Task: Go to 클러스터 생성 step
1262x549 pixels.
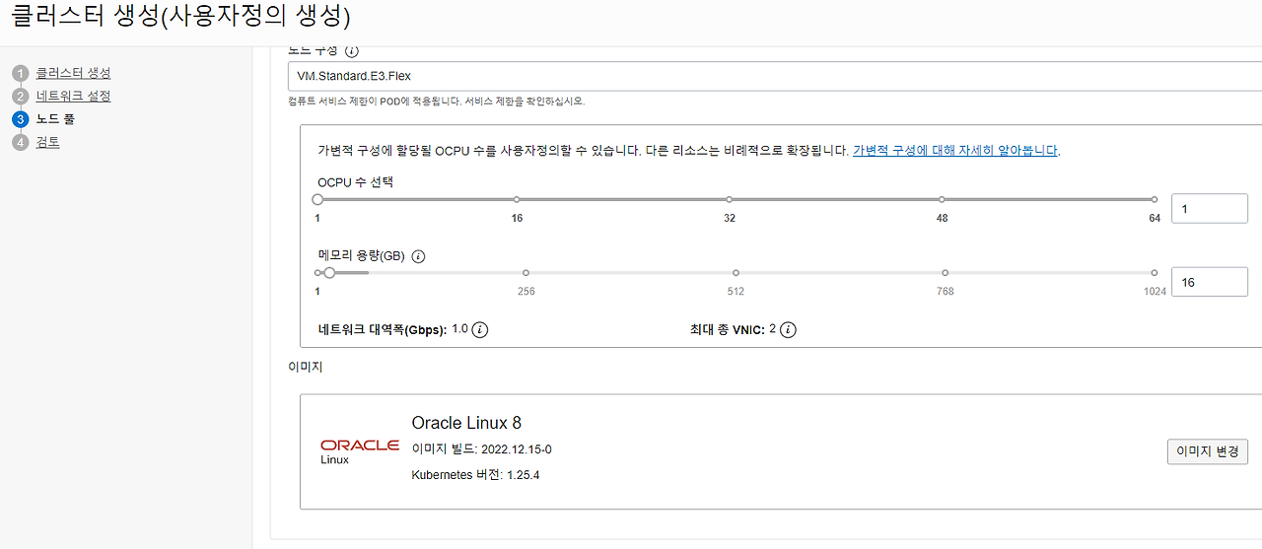Action: 73,74
